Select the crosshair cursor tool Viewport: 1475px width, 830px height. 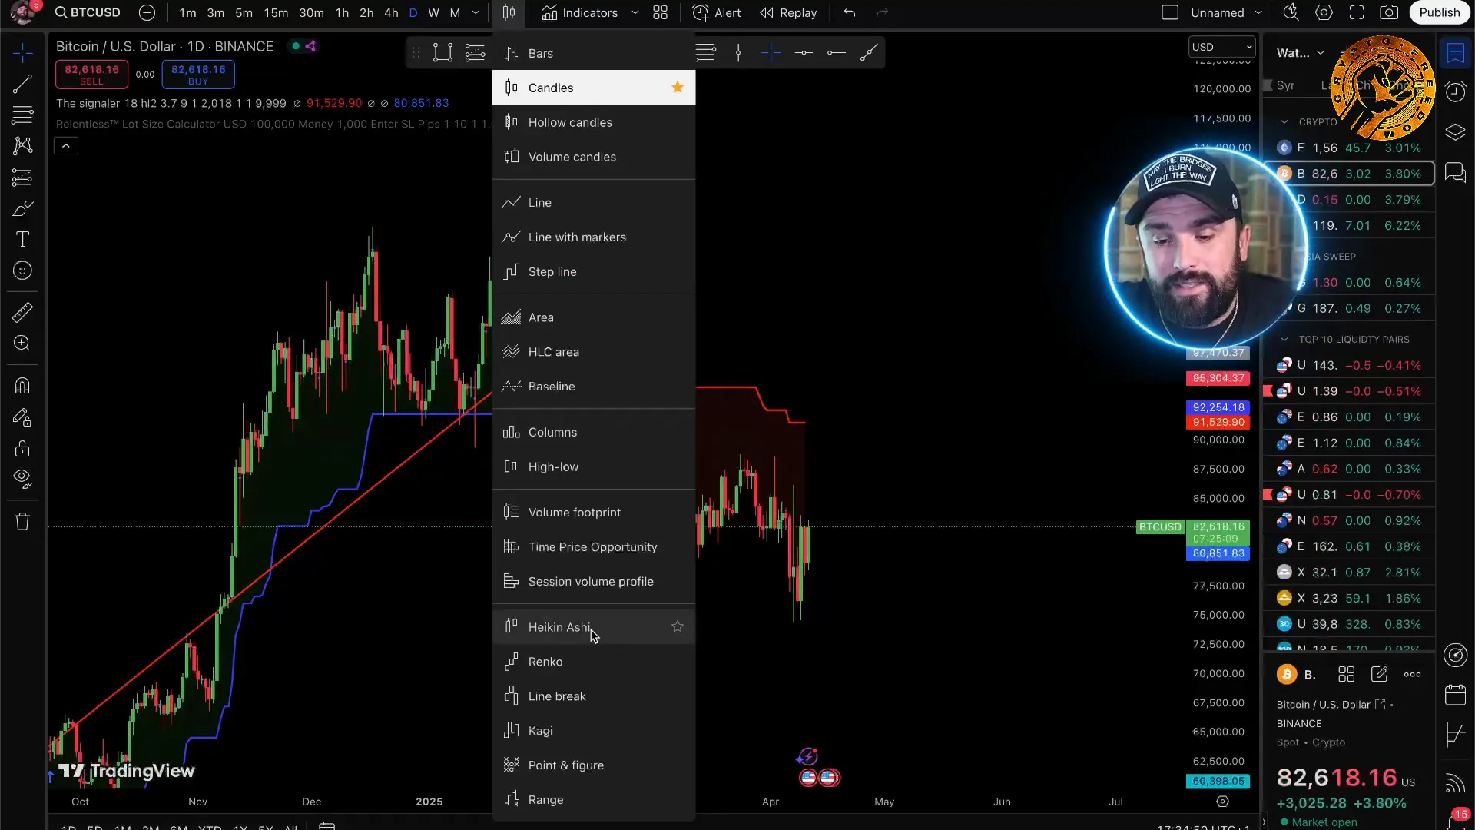[x=22, y=52]
